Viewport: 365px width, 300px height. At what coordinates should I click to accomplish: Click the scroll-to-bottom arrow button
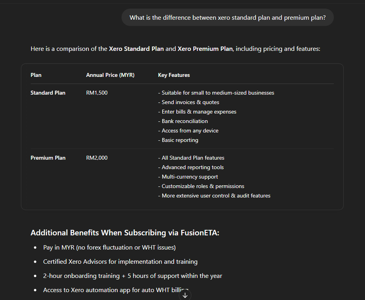coord(185,295)
